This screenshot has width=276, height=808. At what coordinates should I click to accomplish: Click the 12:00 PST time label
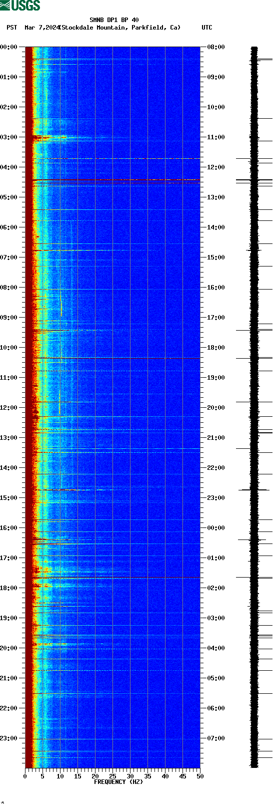9,408
